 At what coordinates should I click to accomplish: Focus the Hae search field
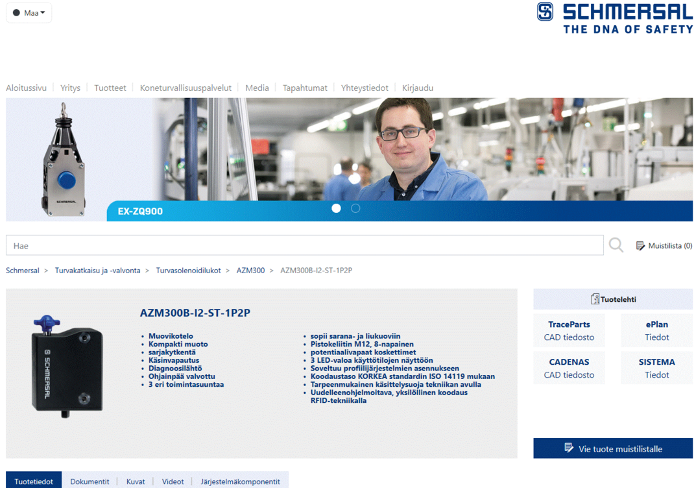pyautogui.click(x=304, y=245)
